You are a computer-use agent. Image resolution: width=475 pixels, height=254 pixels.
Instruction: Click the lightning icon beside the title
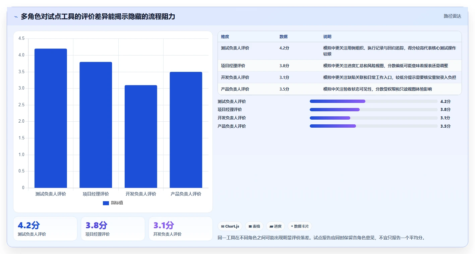click(x=16, y=17)
